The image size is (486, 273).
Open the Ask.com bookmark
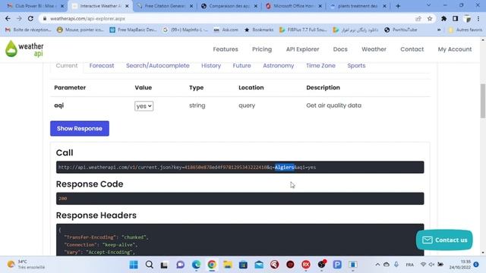coord(226,30)
